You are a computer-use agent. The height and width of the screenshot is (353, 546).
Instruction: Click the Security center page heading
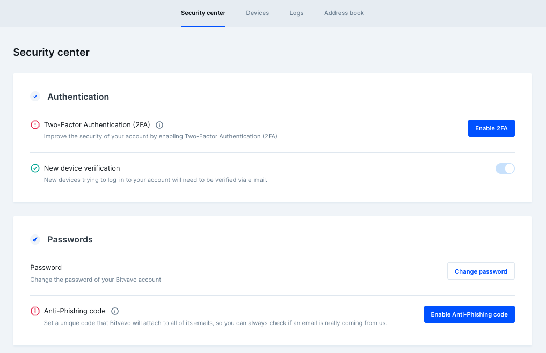click(x=51, y=52)
